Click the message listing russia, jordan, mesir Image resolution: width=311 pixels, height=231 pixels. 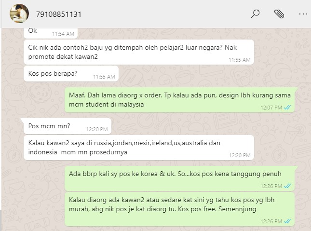pyautogui.click(x=139, y=148)
